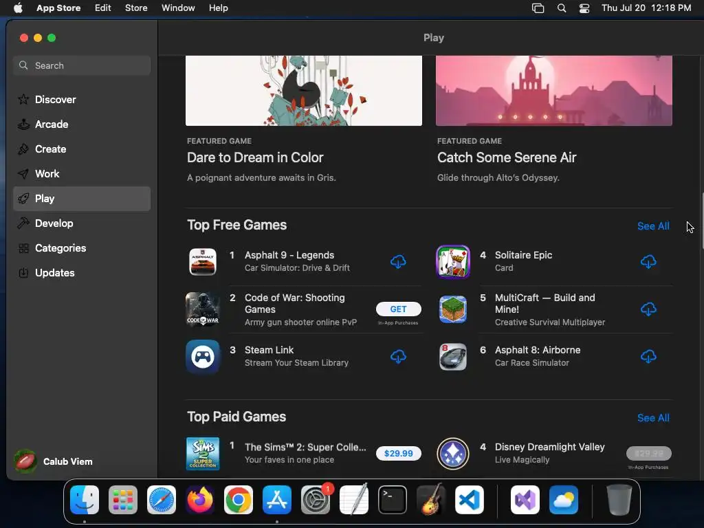Open the Asphalt 9 app icon
Viewport: 704px width, 528px height.
pos(203,262)
